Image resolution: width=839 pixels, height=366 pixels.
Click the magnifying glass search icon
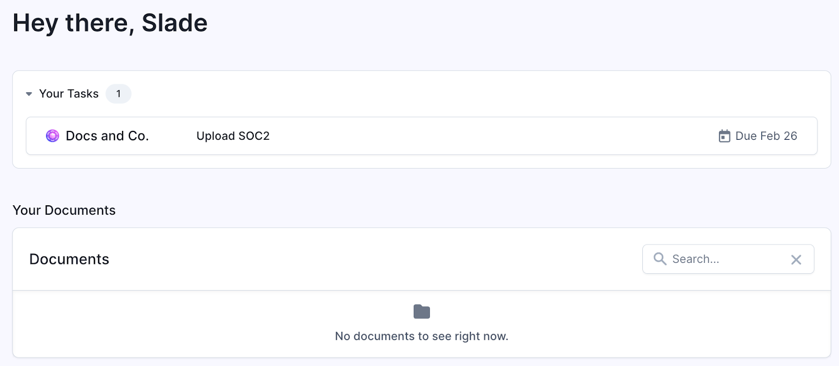(660, 259)
